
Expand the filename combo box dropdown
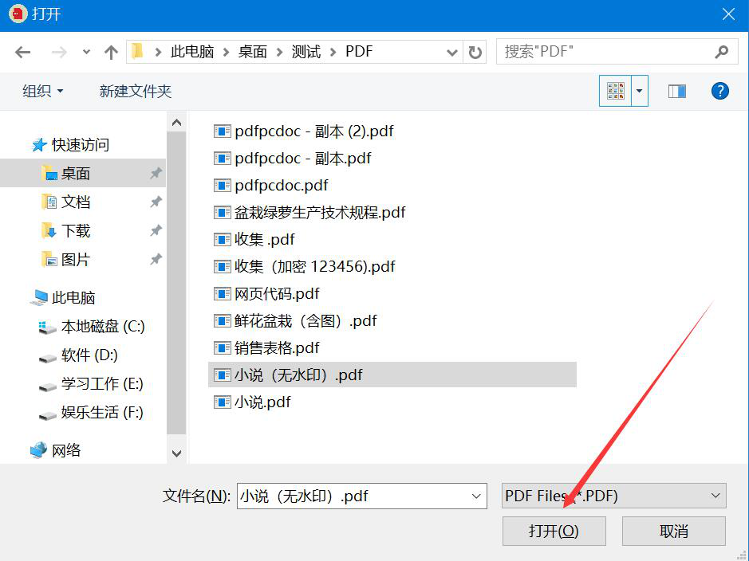475,496
